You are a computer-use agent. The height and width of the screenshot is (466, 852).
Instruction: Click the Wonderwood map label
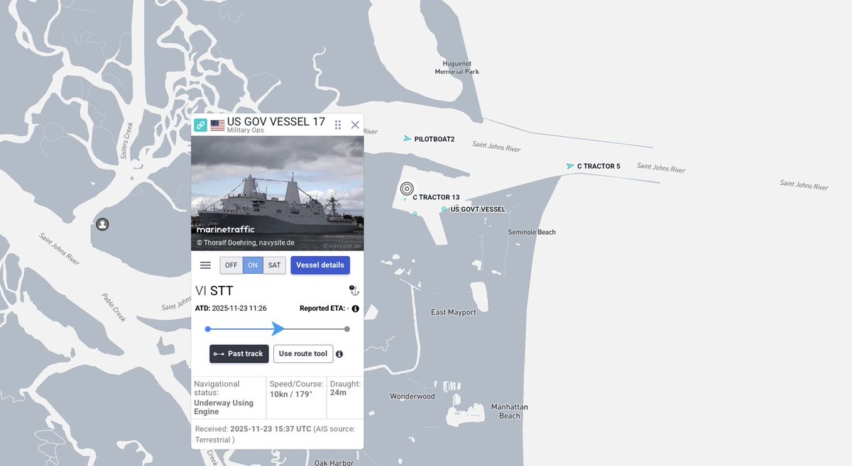pos(413,396)
